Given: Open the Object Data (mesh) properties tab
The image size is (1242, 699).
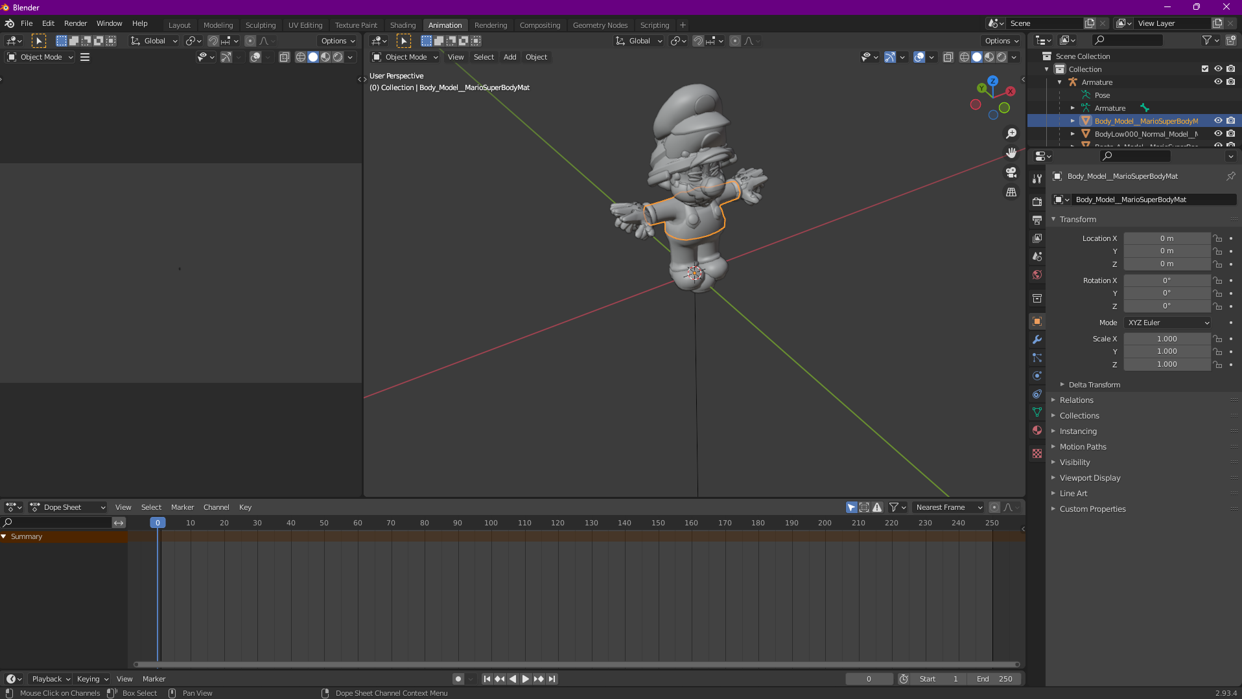Looking at the screenshot, I should [x=1037, y=412].
